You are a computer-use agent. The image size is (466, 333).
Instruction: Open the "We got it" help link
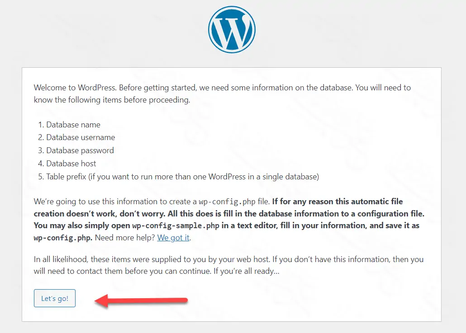(173, 238)
